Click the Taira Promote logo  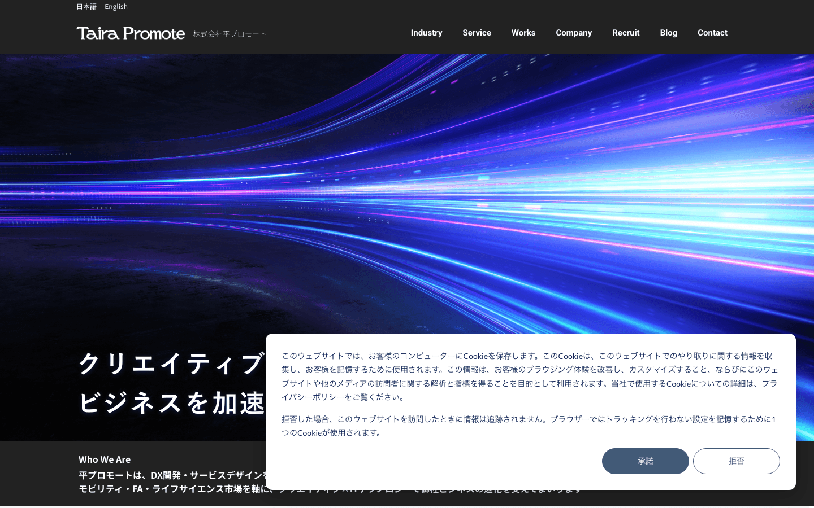[131, 33]
